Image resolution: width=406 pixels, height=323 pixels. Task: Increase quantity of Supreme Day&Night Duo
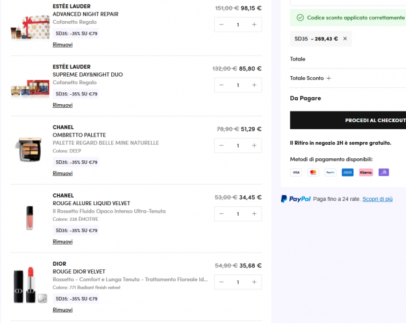pos(254,85)
